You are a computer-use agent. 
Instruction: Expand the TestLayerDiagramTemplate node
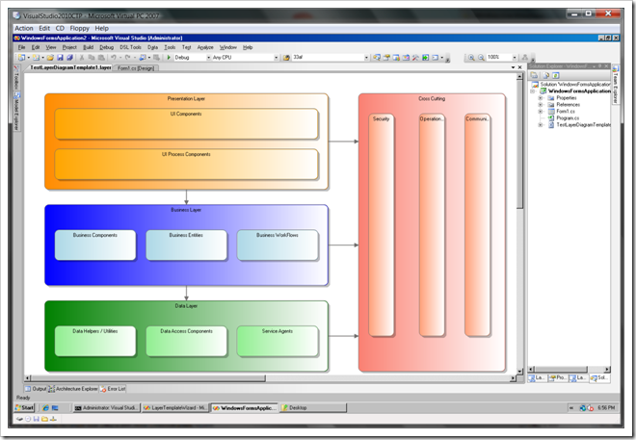coord(541,125)
